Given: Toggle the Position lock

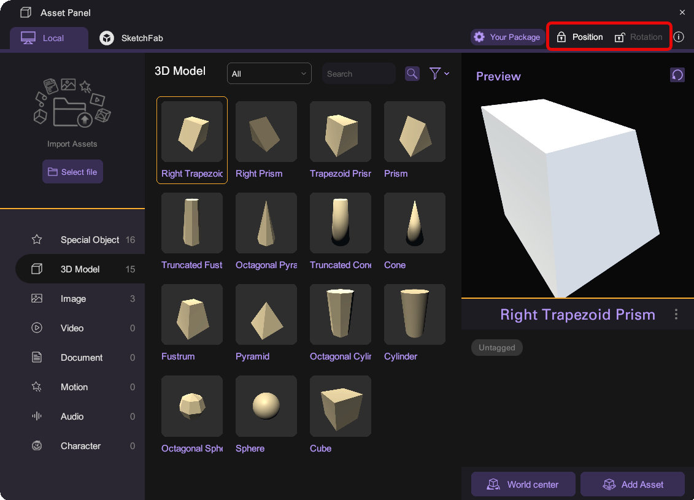Looking at the screenshot, I should 579,37.
